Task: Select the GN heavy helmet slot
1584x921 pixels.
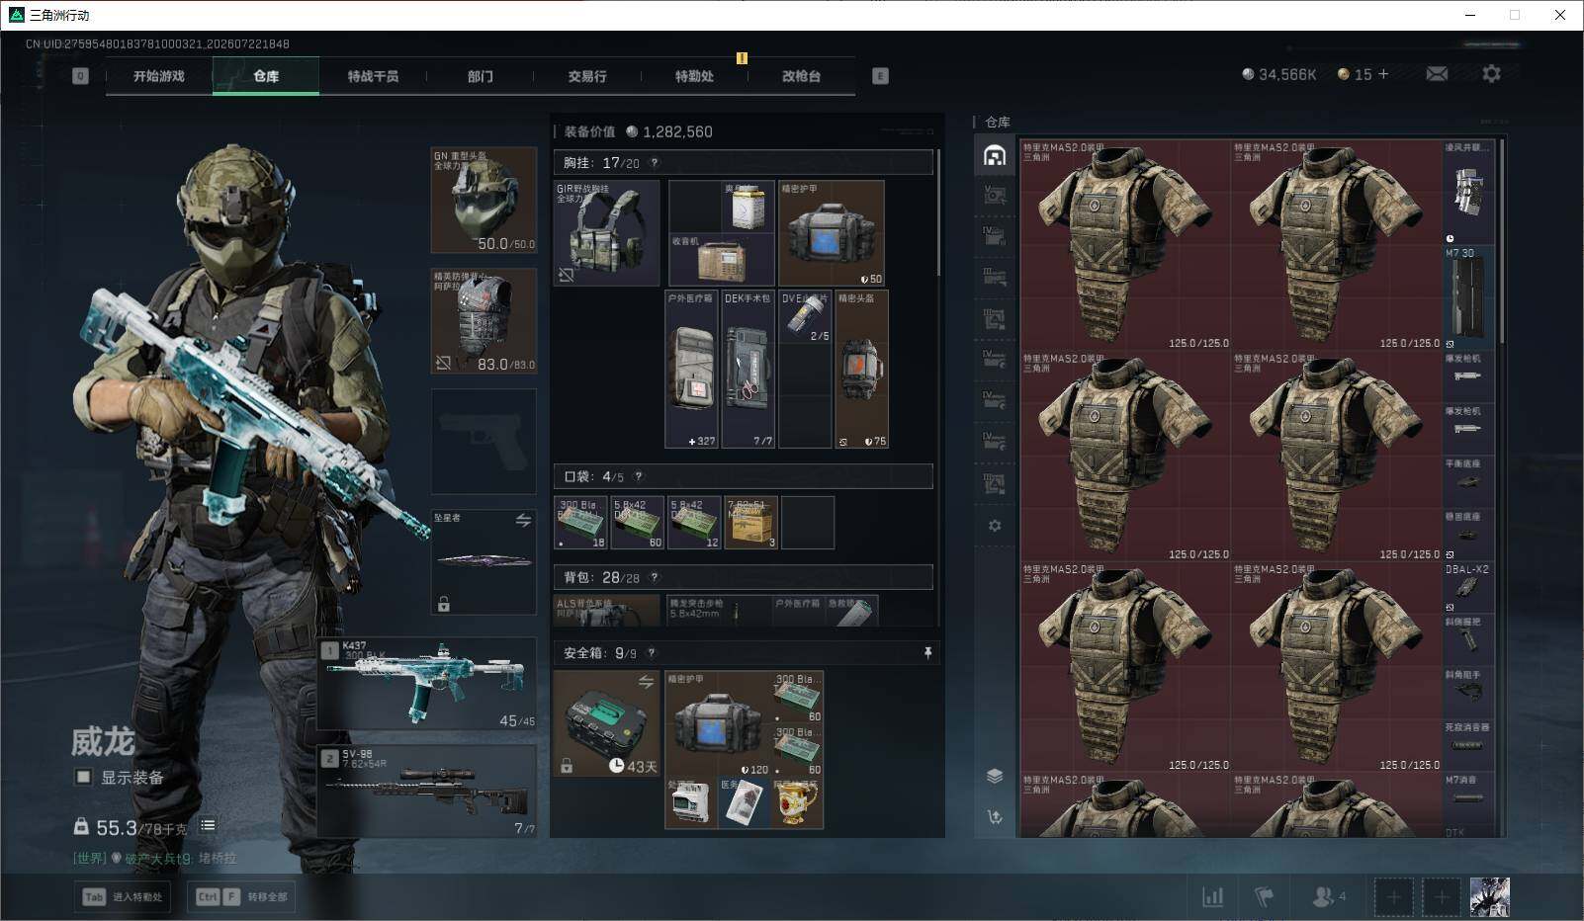Action: pyautogui.click(x=484, y=200)
